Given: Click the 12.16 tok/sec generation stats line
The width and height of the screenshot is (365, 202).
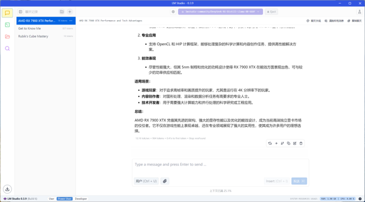Looking at the screenshot, I should pyautogui.click(x=171, y=138).
